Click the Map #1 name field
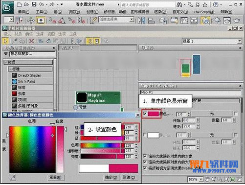Screen dimensions: 245x185 190,92
